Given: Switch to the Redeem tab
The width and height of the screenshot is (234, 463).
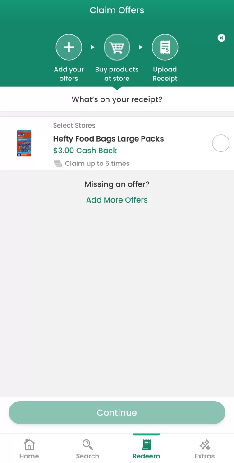Looking at the screenshot, I should pos(146,449).
